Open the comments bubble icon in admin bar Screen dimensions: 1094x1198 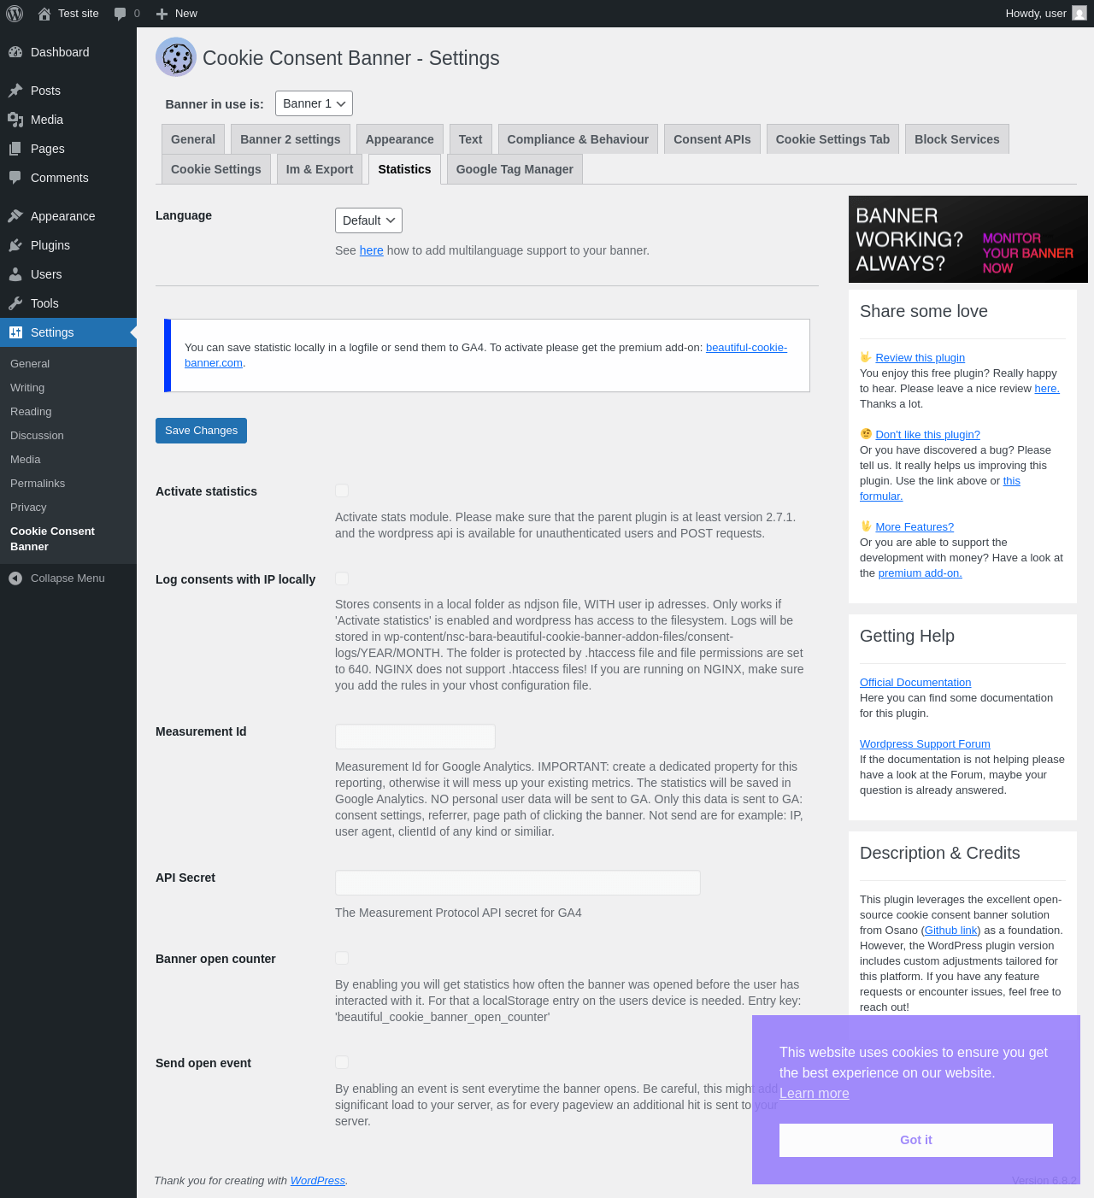coord(120,14)
